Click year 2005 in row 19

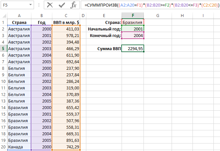pos(42,140)
